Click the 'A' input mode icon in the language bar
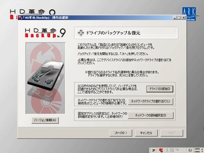The image size is (204, 153). pos(167,150)
